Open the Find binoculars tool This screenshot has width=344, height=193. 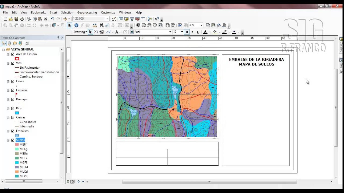[x=102, y=25]
